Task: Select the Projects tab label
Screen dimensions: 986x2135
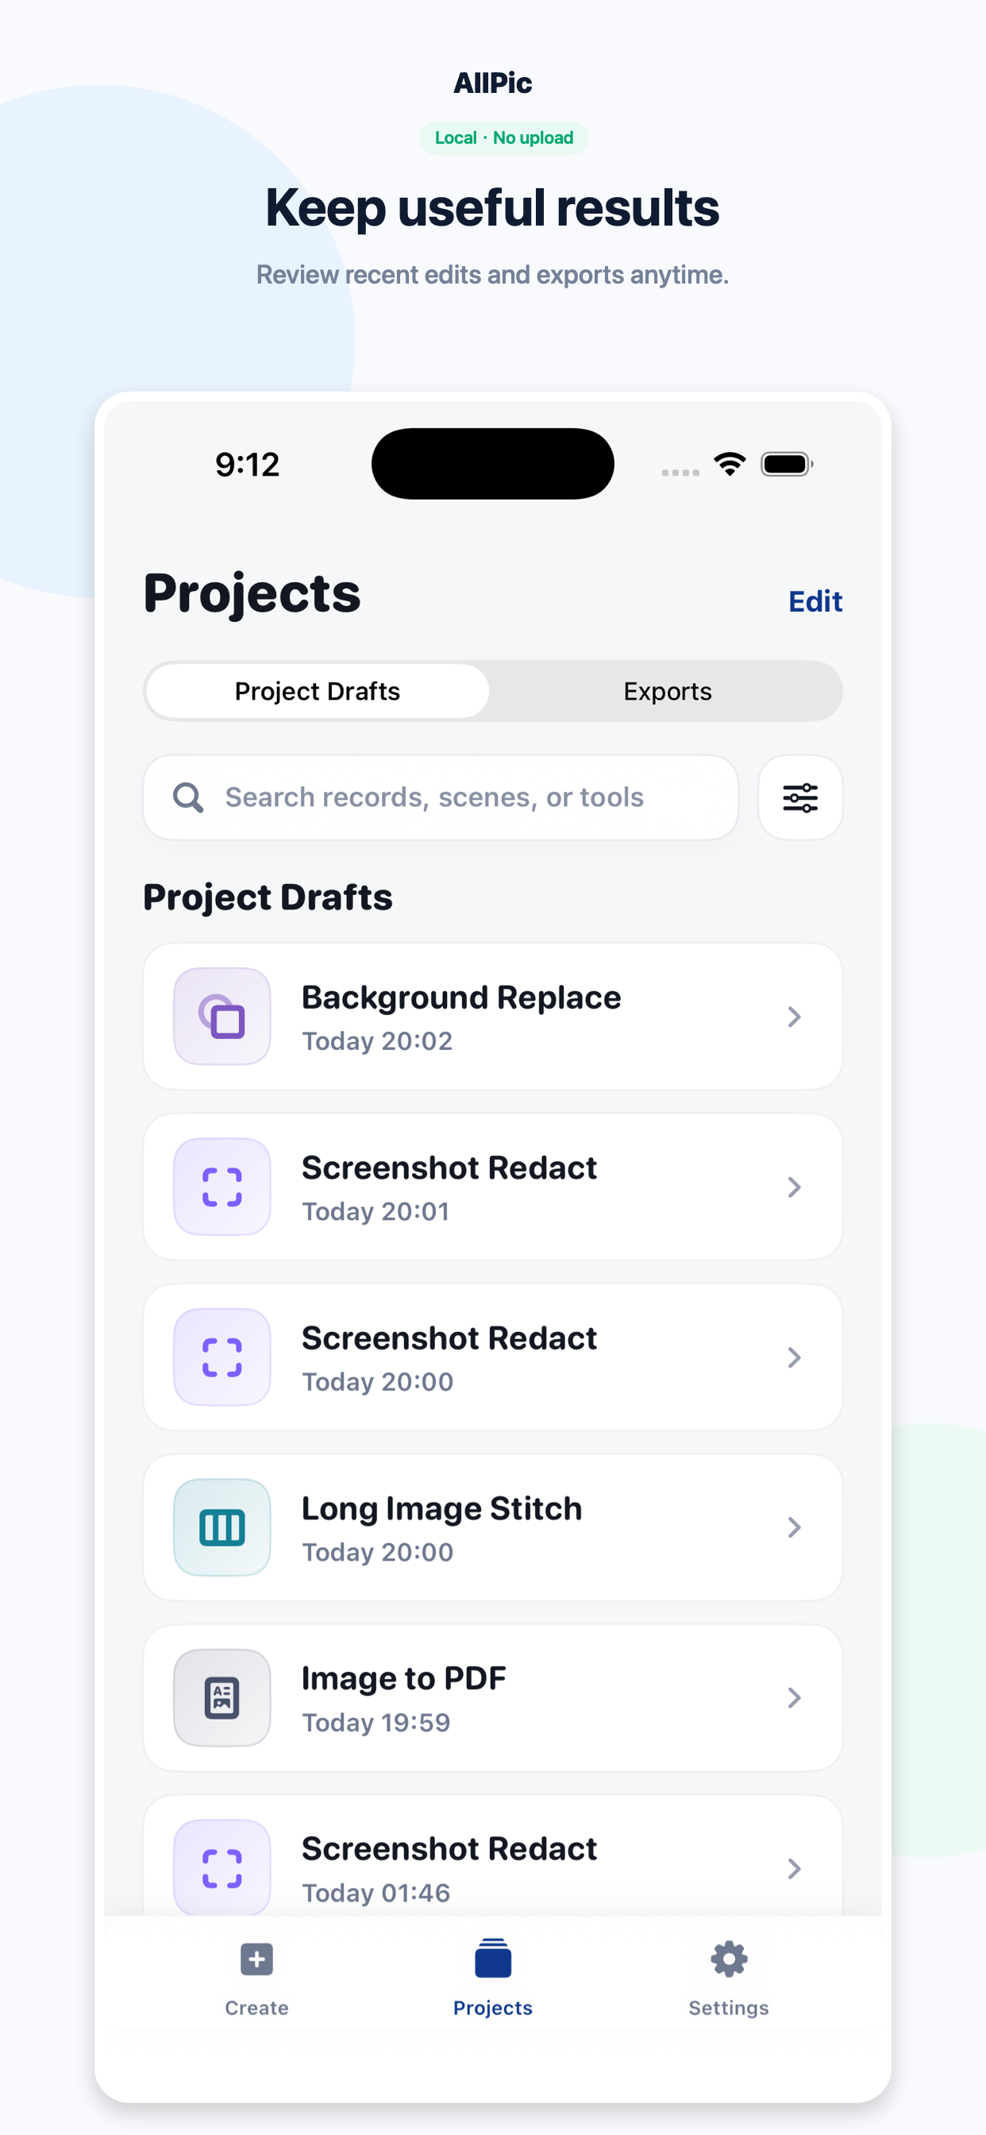Action: [x=493, y=2007]
